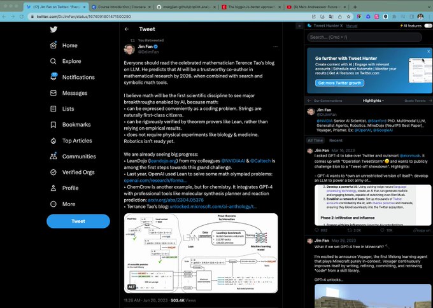433x308 pixels.
Task: Switch to the GitHub copilot-analysis tab
Action: click(x=187, y=7)
